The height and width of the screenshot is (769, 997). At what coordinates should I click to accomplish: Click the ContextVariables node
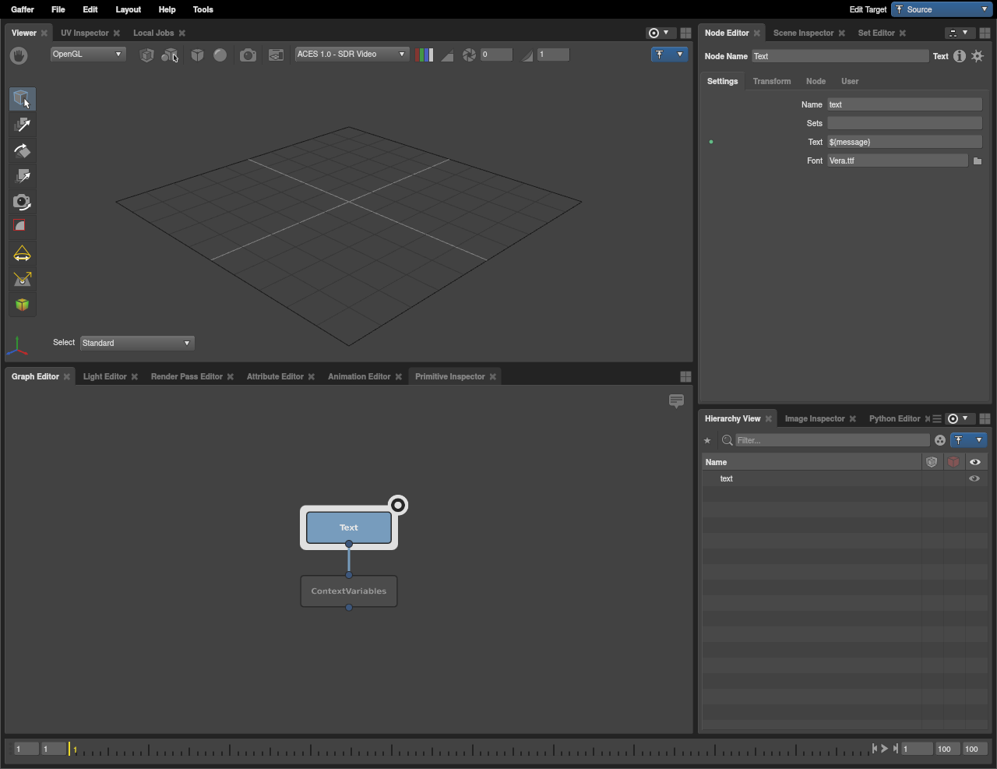click(x=349, y=591)
